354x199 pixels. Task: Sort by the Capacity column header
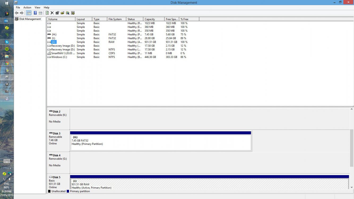pos(154,19)
